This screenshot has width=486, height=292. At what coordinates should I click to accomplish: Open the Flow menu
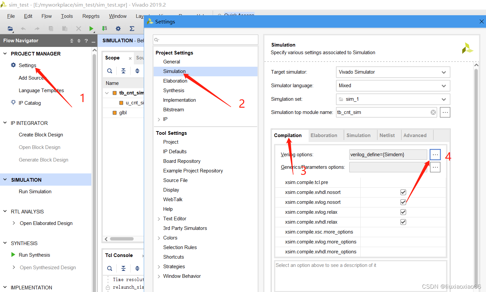pyautogui.click(x=46, y=16)
